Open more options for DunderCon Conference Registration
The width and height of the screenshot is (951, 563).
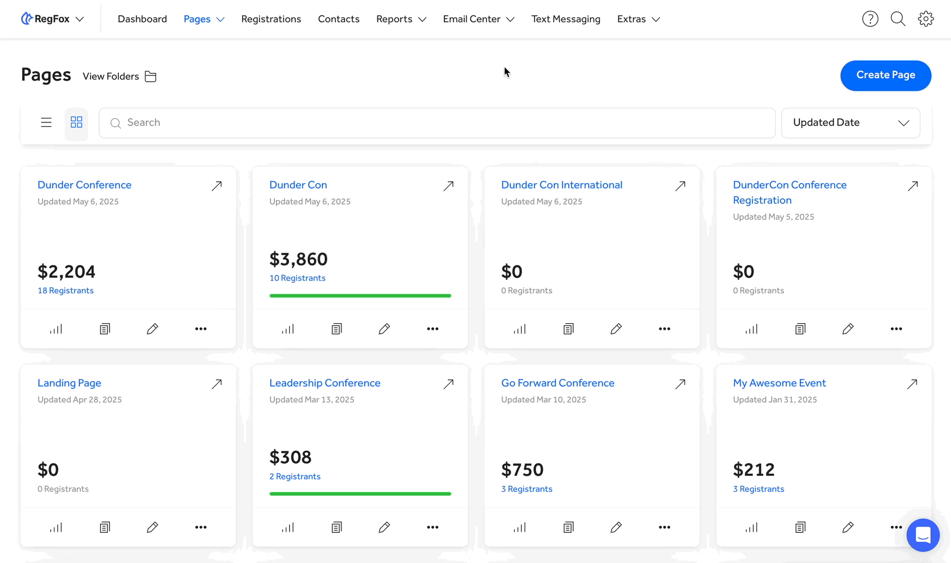pyautogui.click(x=896, y=329)
